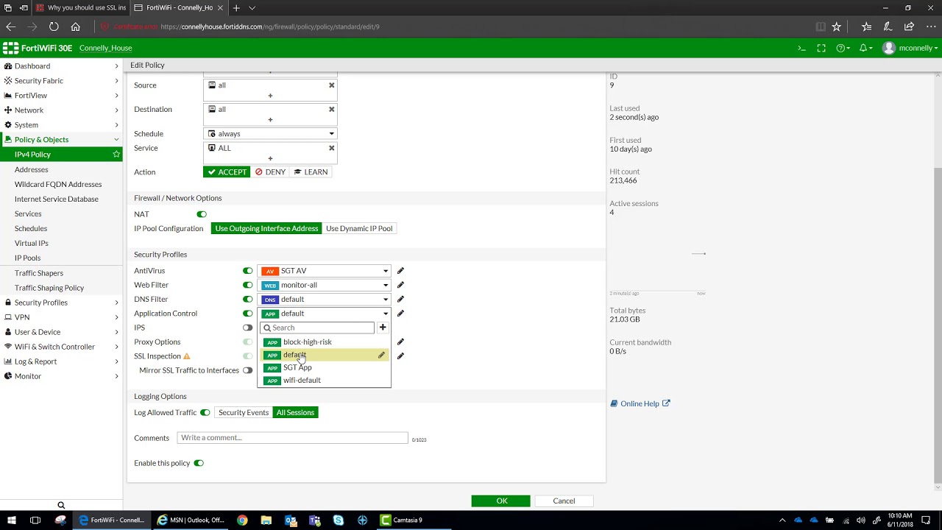The image size is (942, 530).
Task: Remove 'ALL' from Service field
Action: (x=331, y=148)
